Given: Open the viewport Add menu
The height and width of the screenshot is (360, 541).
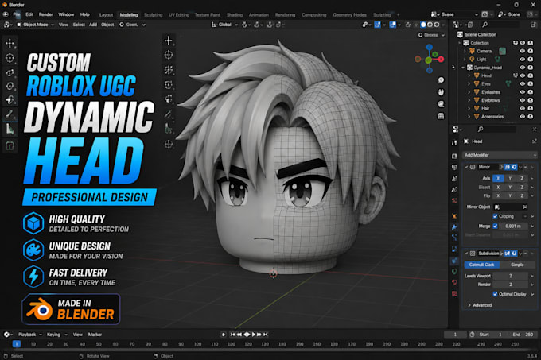Looking at the screenshot, I should 93,25.
